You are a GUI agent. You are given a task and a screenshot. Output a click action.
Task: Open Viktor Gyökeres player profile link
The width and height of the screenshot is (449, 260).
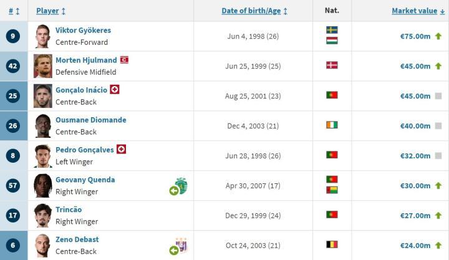[83, 30]
